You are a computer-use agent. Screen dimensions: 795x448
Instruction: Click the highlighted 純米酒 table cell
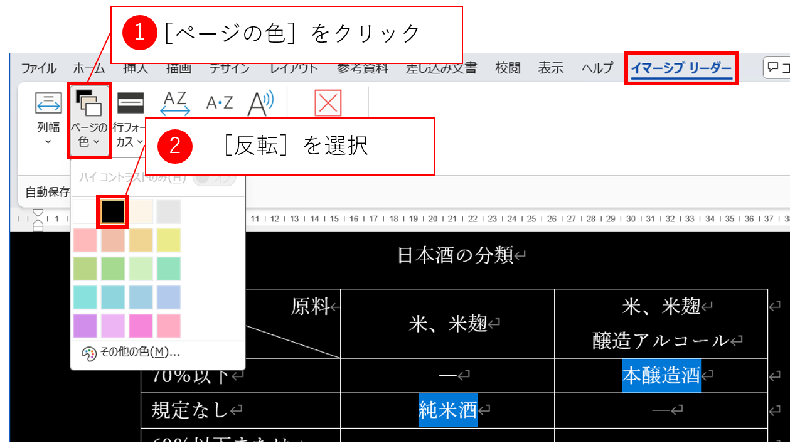[447, 410]
